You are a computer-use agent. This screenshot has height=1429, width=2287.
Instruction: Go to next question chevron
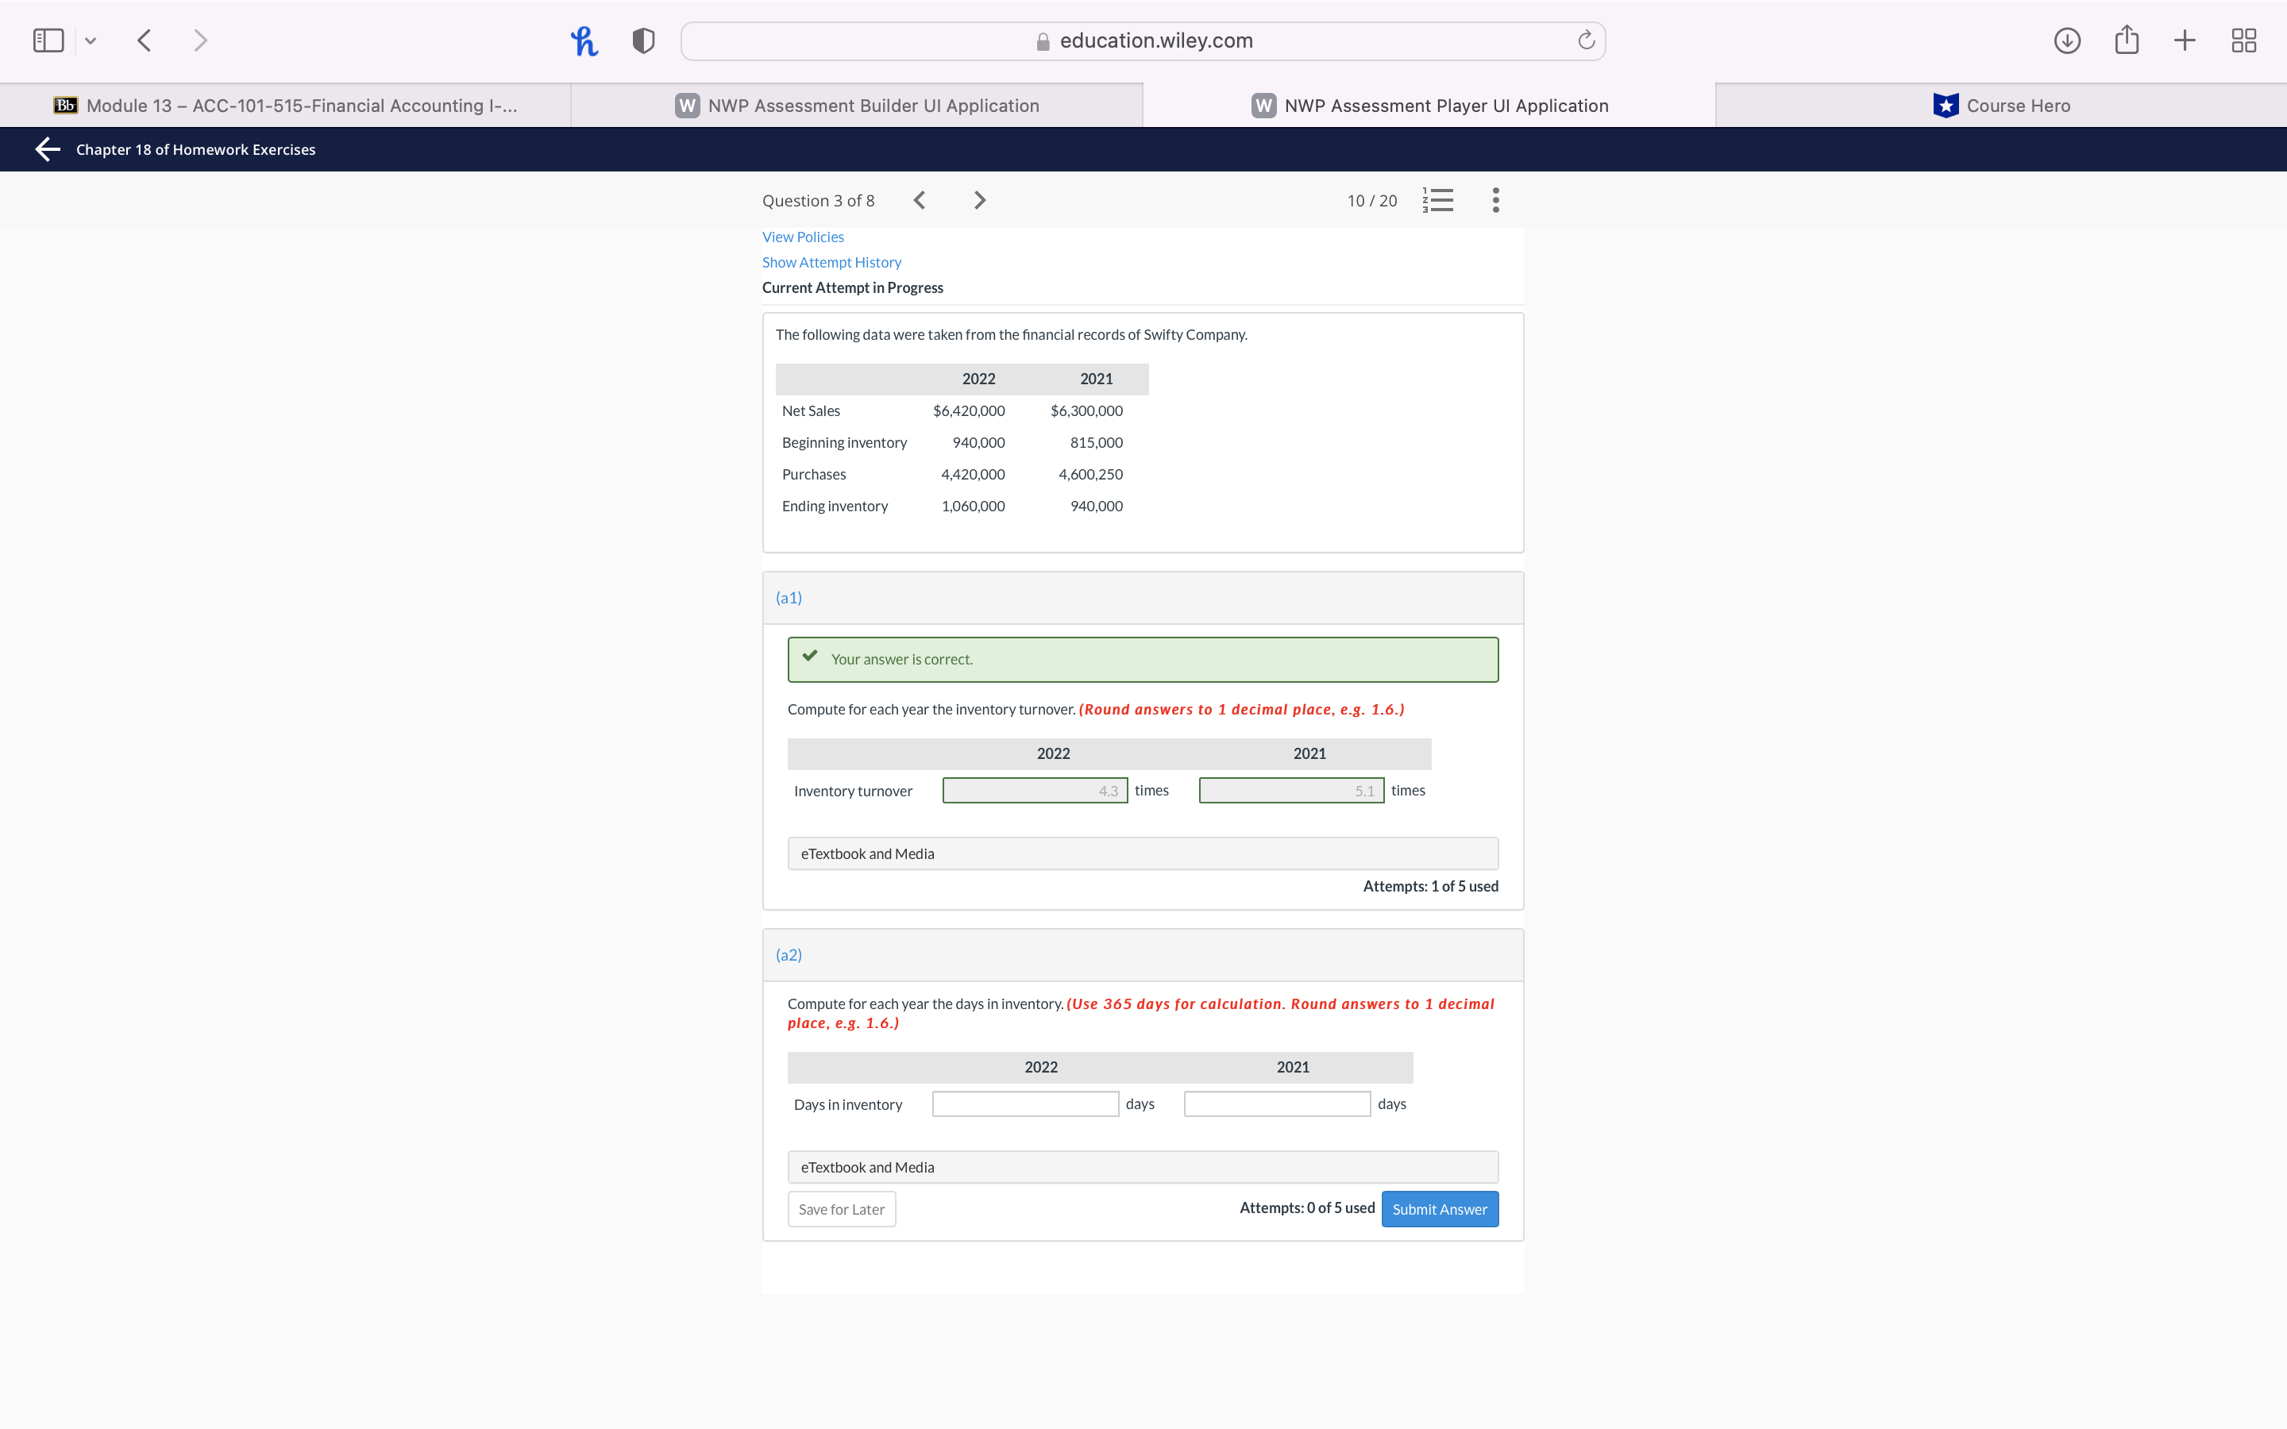[980, 200]
